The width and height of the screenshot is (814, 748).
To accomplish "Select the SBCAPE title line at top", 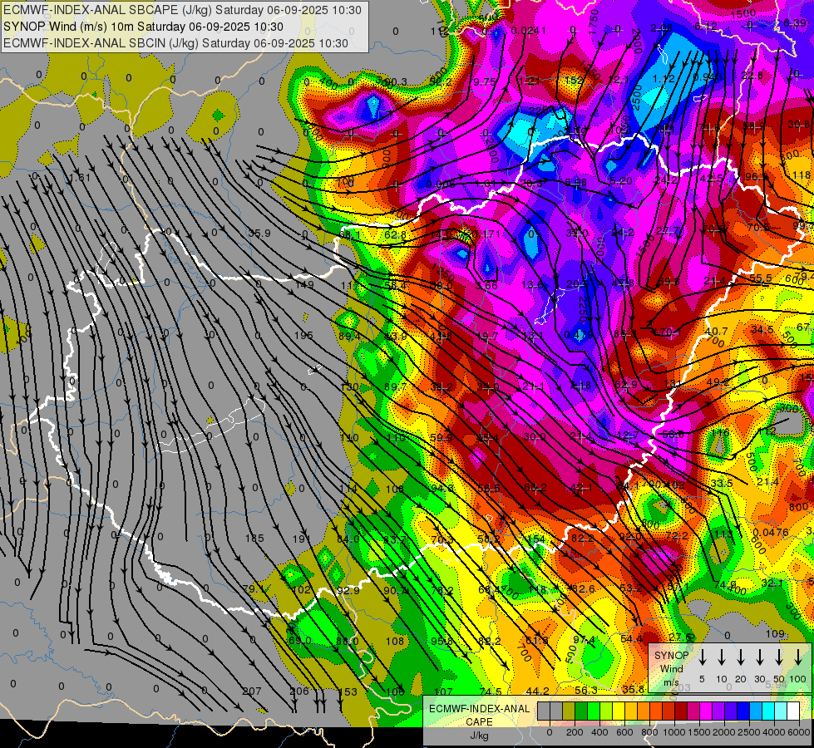I will coord(182,10).
